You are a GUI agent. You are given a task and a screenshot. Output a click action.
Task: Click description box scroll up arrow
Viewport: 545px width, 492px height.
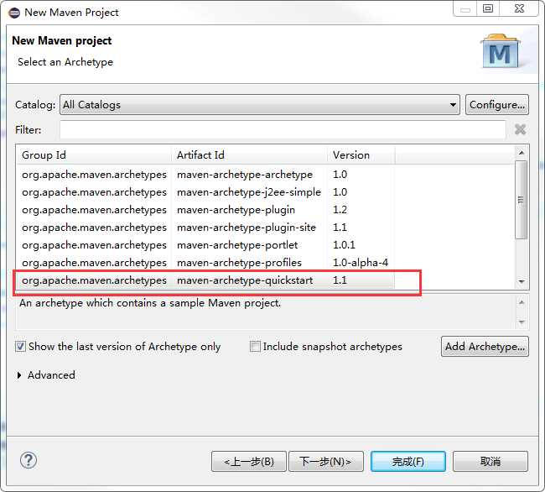pyautogui.click(x=522, y=302)
